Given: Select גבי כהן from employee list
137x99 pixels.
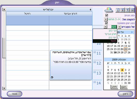Looking at the screenshot, I should 105,31.
